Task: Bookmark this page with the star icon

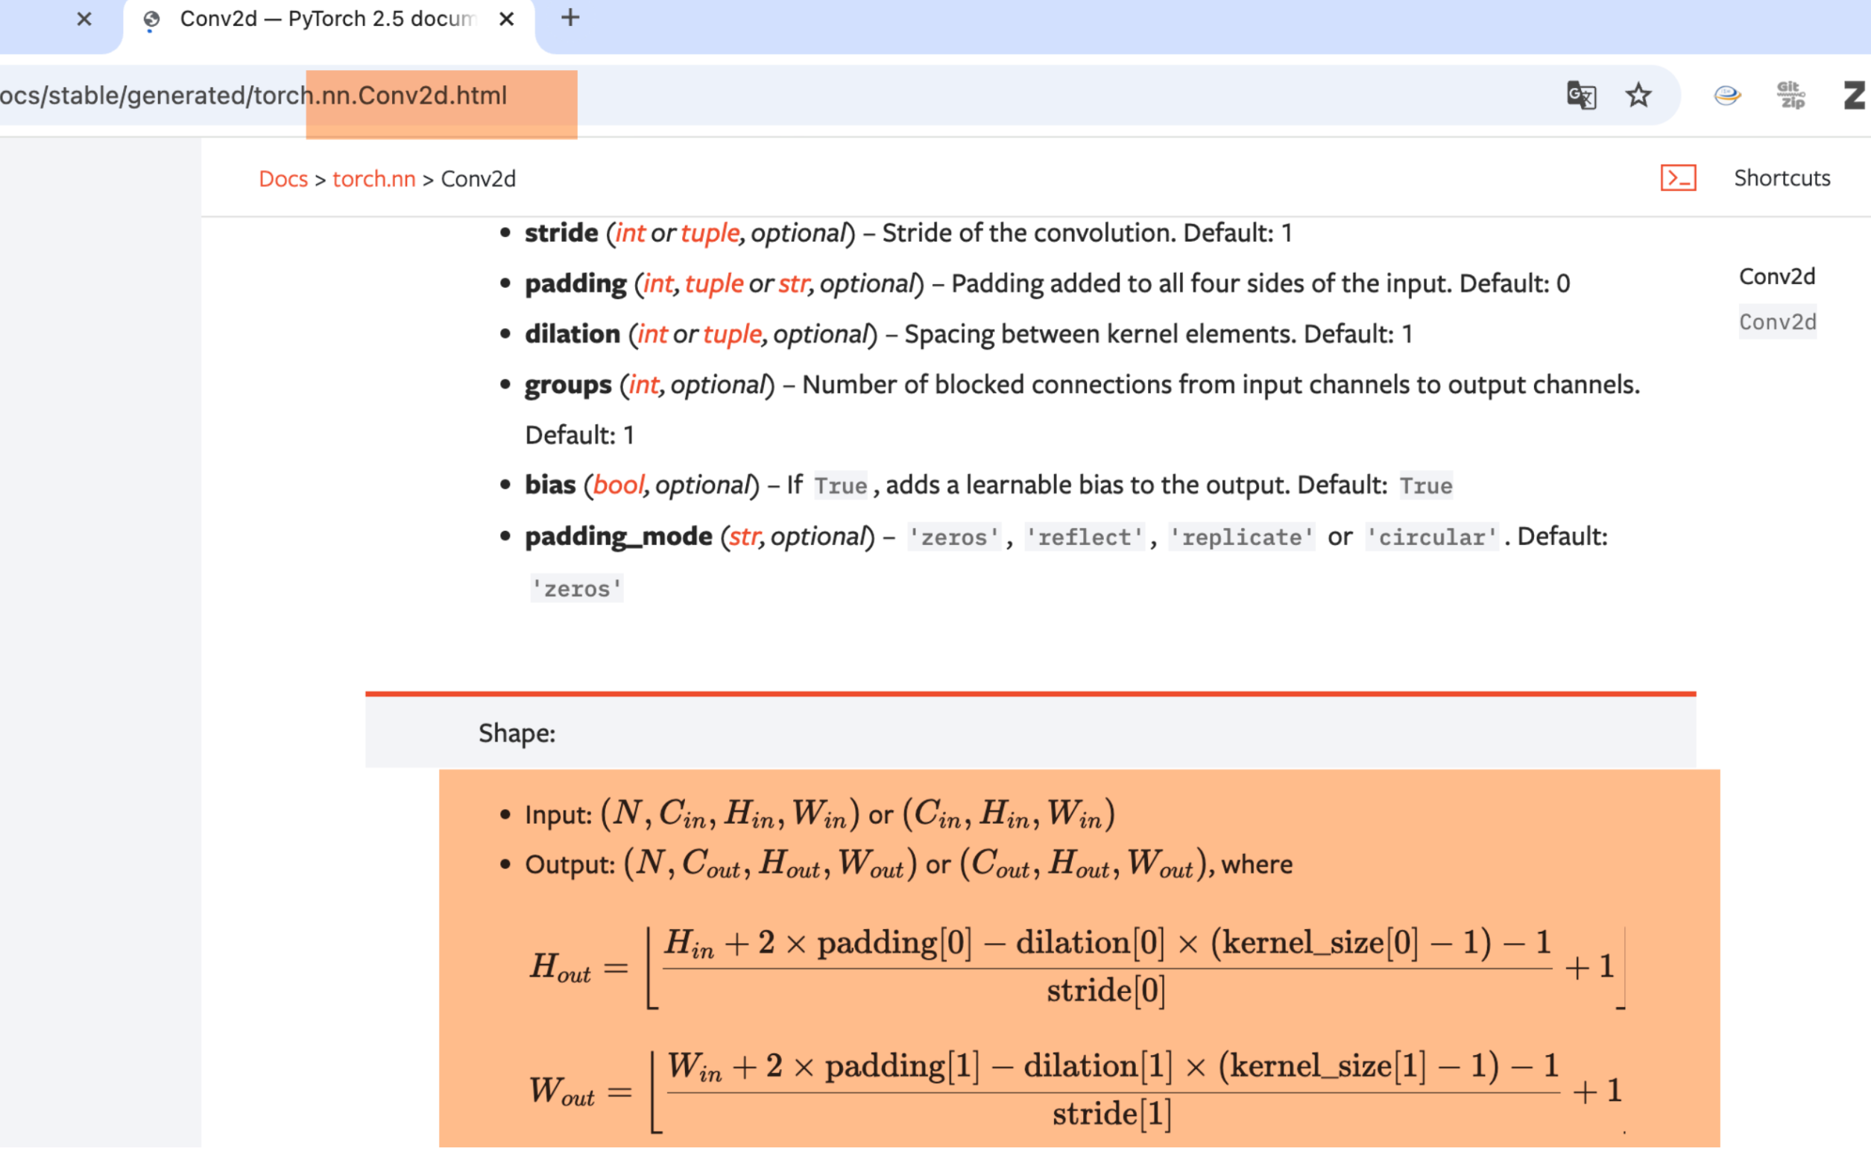Action: pyautogui.click(x=1638, y=95)
